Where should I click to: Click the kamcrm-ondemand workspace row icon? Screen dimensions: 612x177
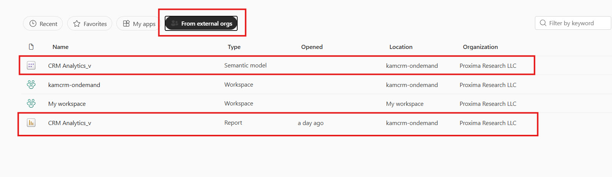pyautogui.click(x=31, y=85)
